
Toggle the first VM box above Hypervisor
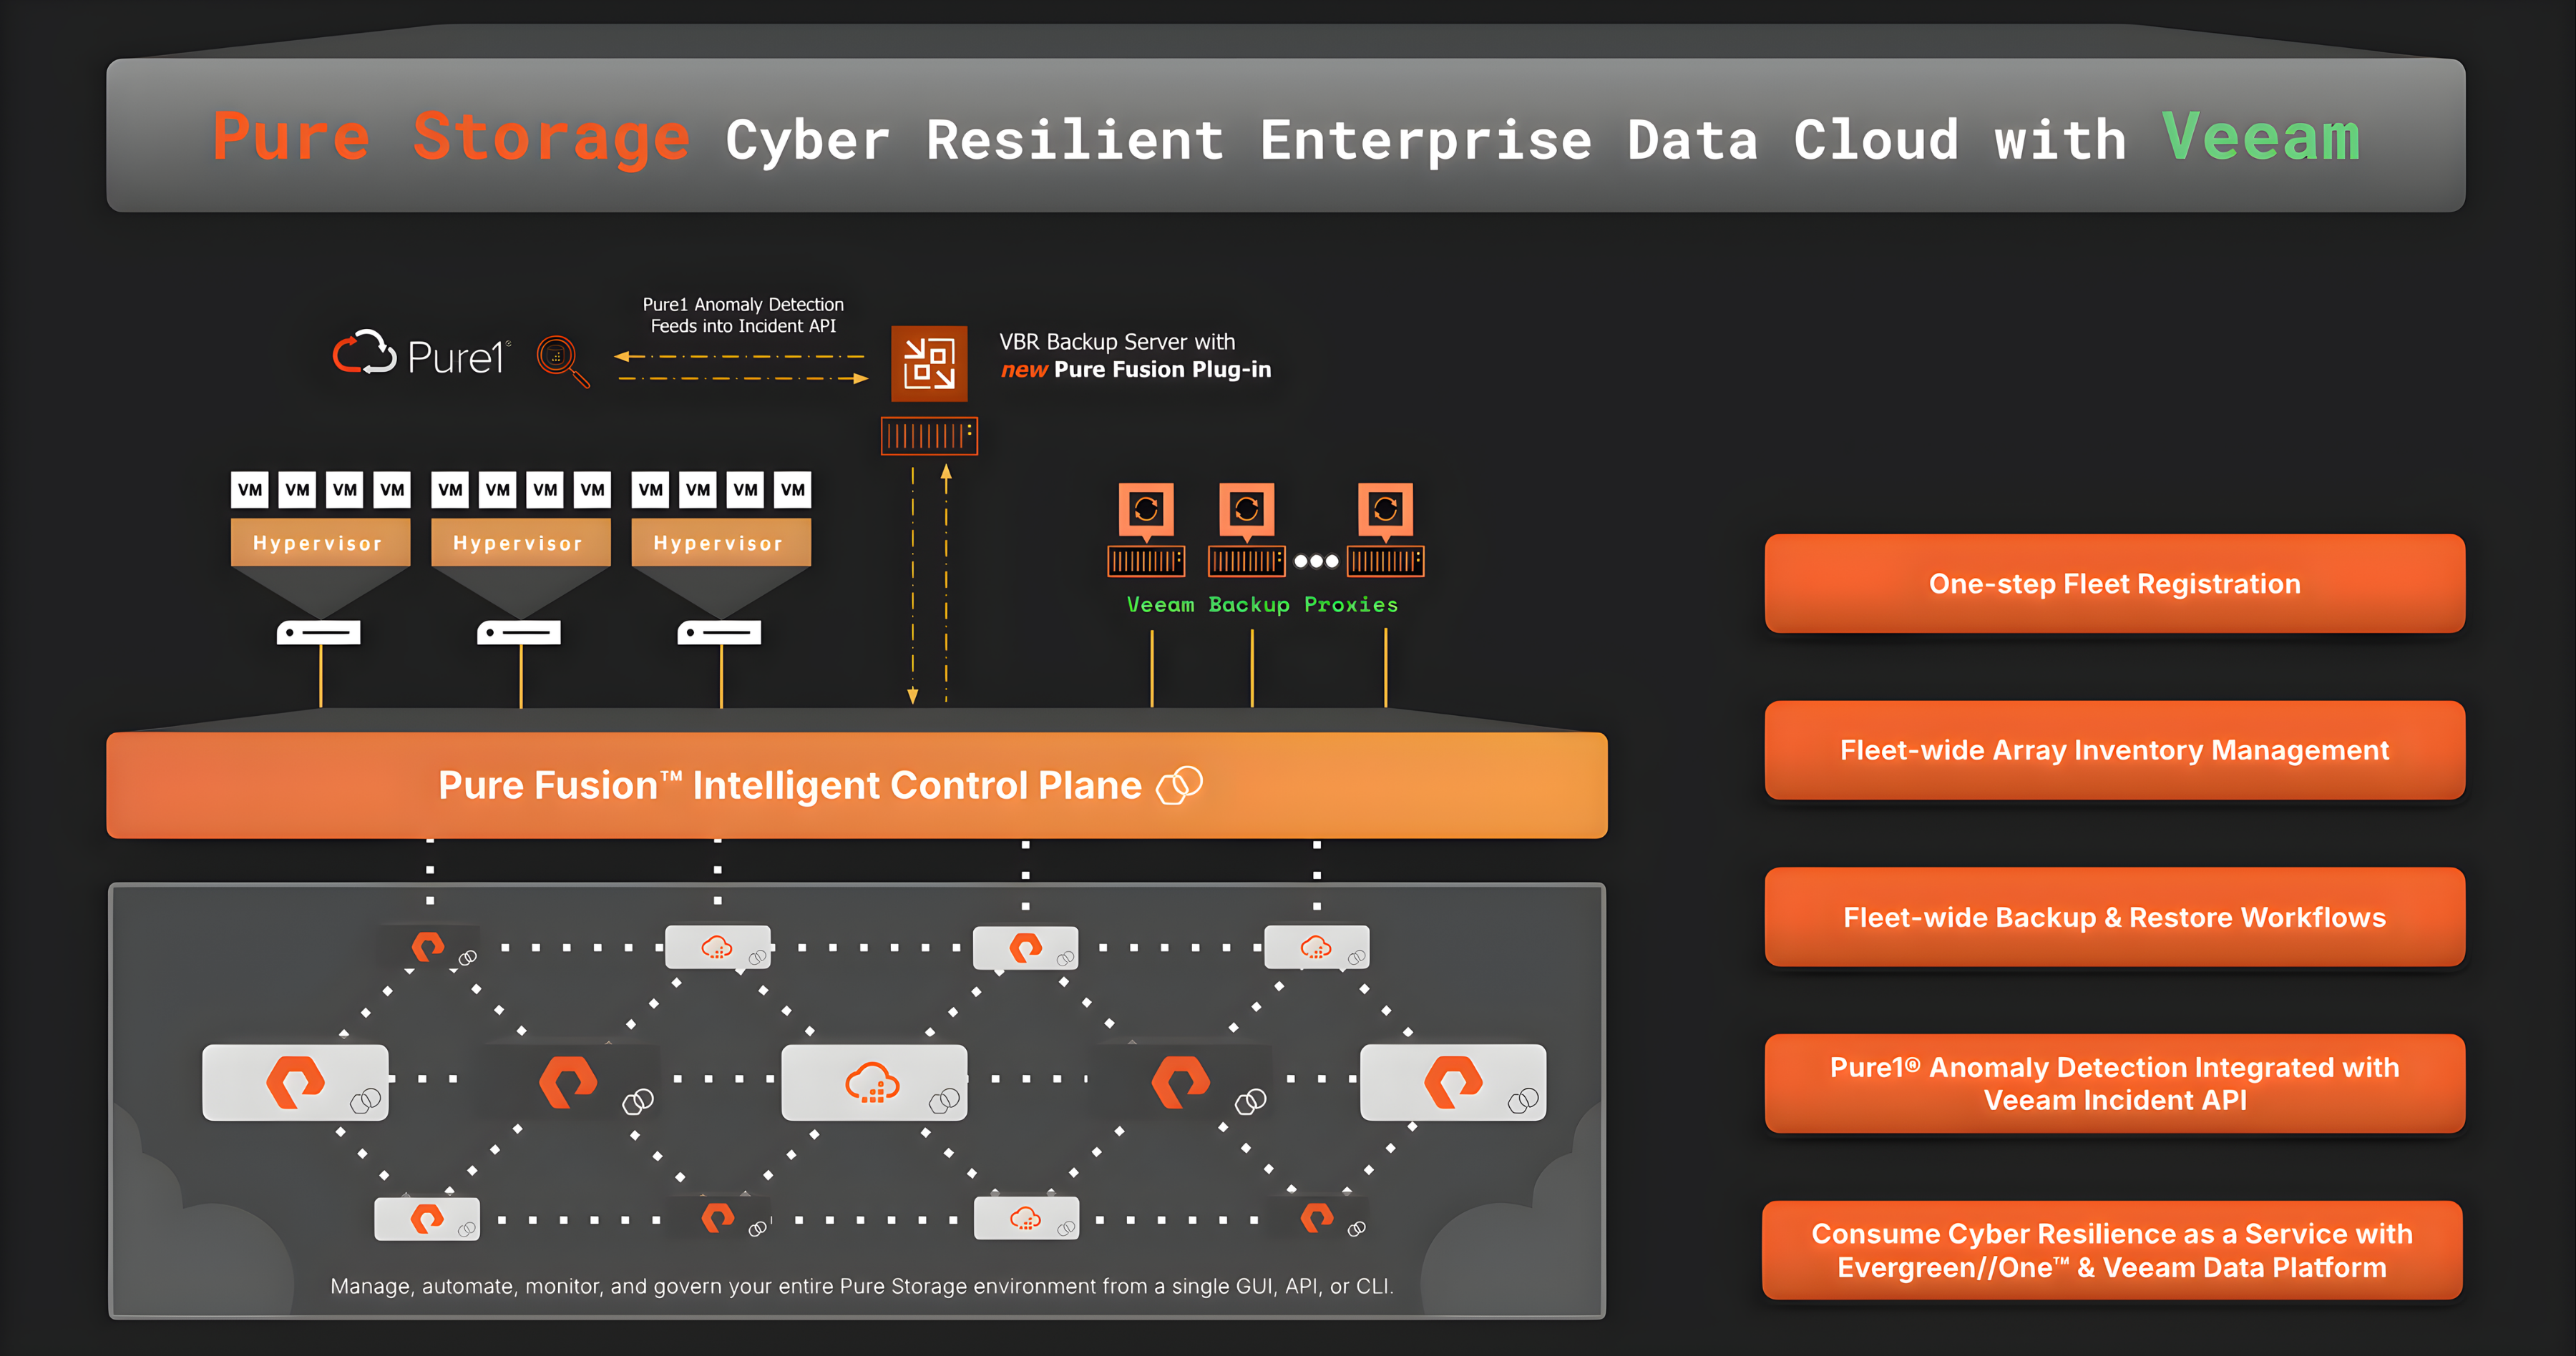pyautogui.click(x=250, y=490)
